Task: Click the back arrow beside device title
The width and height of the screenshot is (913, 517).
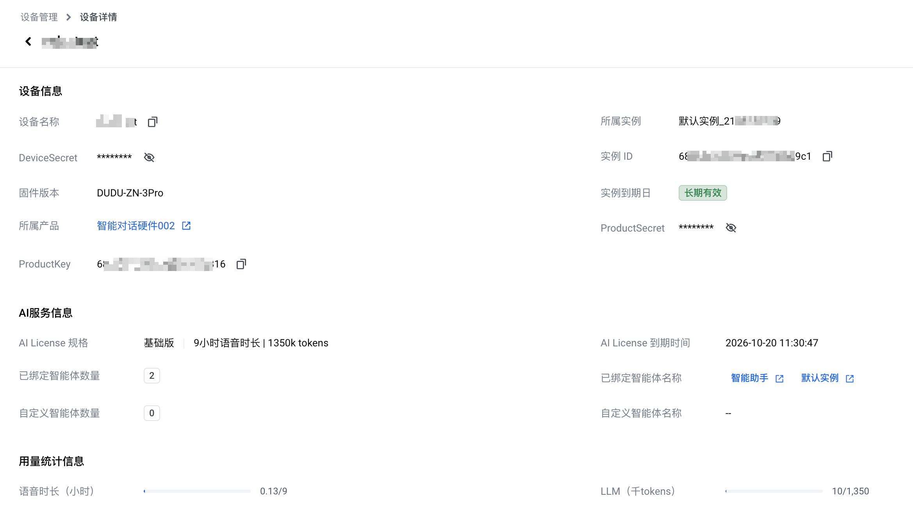Action: click(28, 41)
